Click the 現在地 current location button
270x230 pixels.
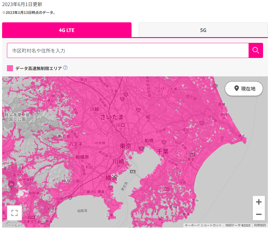pyautogui.click(x=244, y=88)
